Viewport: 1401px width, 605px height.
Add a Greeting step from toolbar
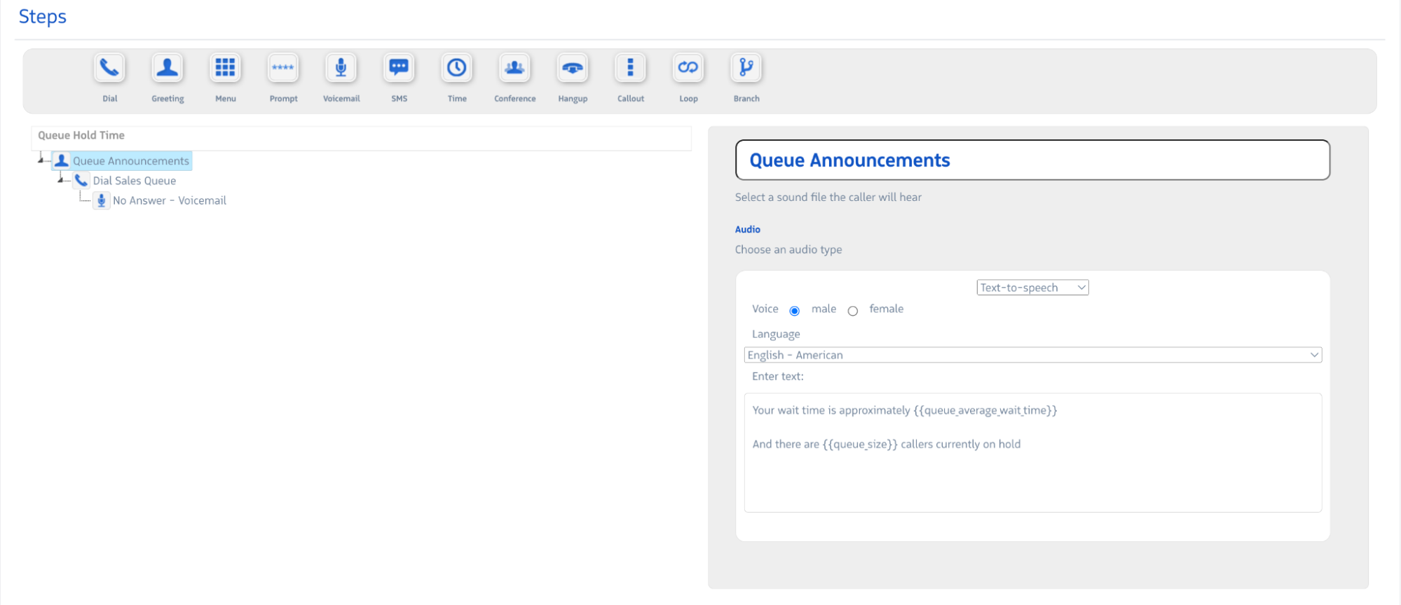point(168,68)
